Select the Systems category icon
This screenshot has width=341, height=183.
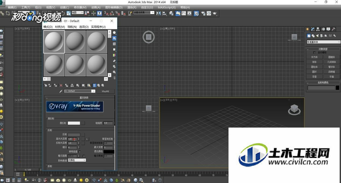tap(335, 36)
